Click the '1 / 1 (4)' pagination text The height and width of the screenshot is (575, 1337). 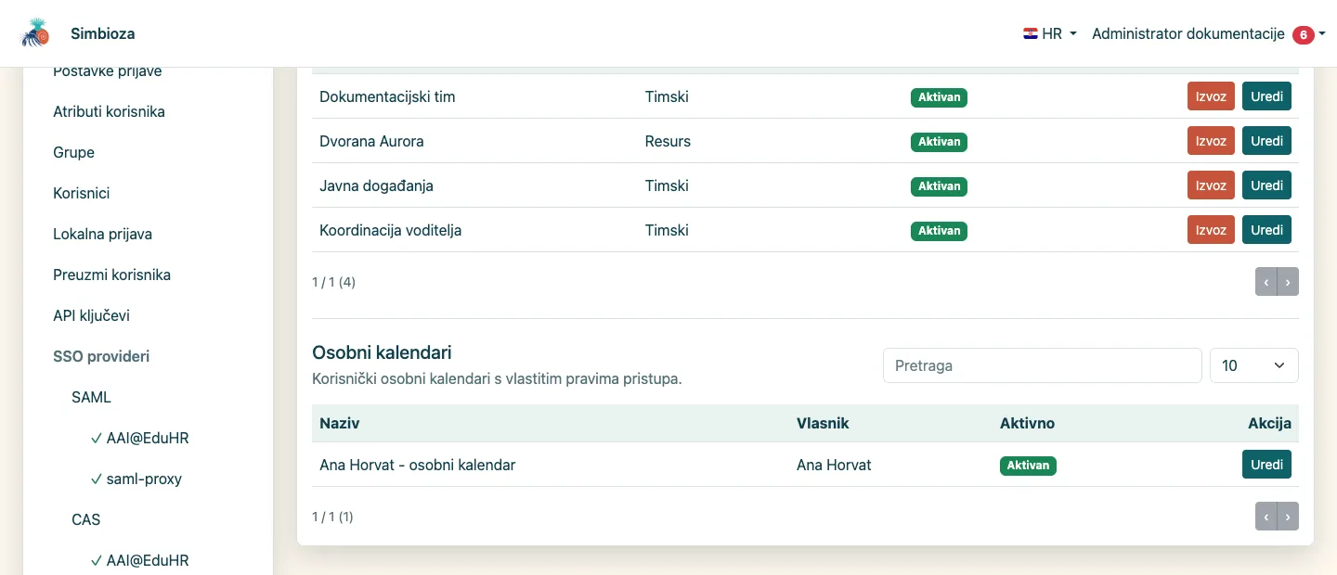pos(333,282)
